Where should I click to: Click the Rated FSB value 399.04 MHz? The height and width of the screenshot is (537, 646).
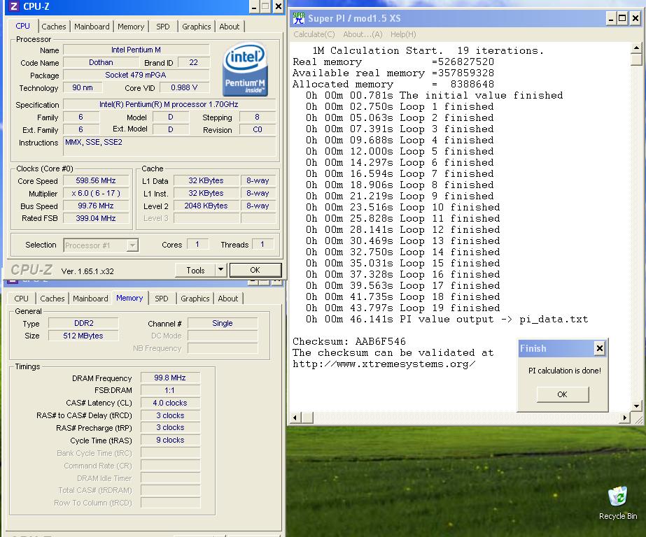coord(96,218)
